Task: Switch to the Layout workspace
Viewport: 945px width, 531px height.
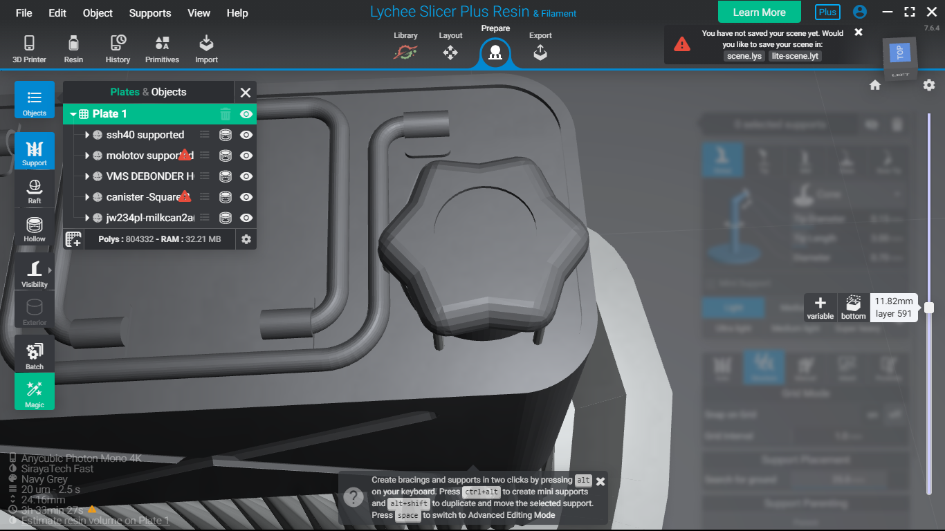Action: 450,46
